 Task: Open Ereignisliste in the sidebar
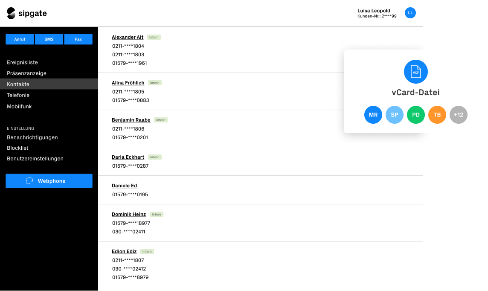22,62
